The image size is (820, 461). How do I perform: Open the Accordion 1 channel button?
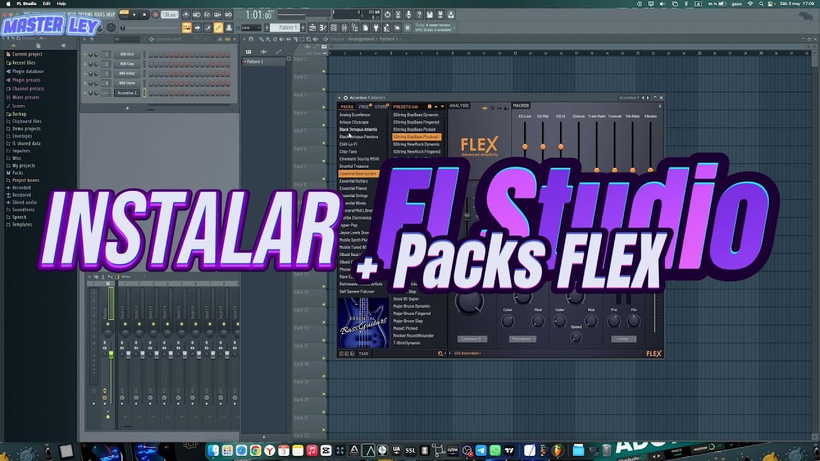pos(127,93)
